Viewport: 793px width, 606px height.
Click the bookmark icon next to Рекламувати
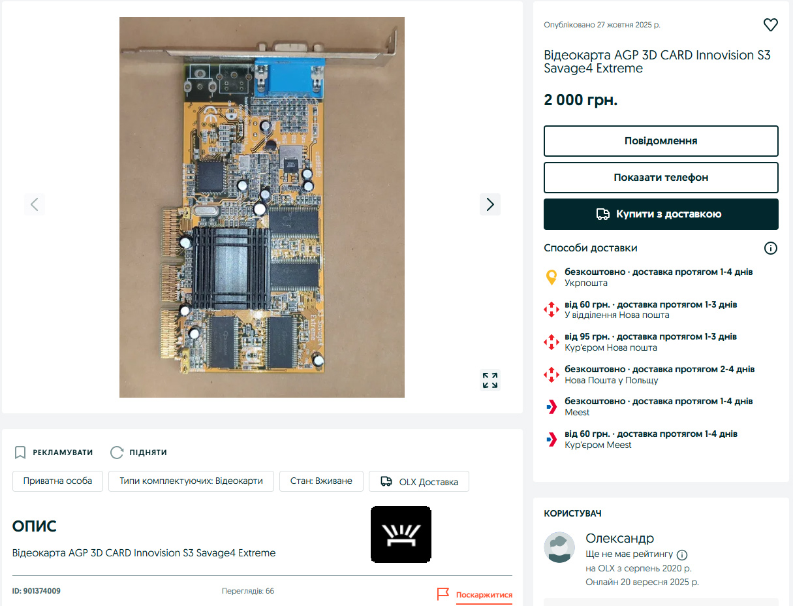[x=20, y=453]
